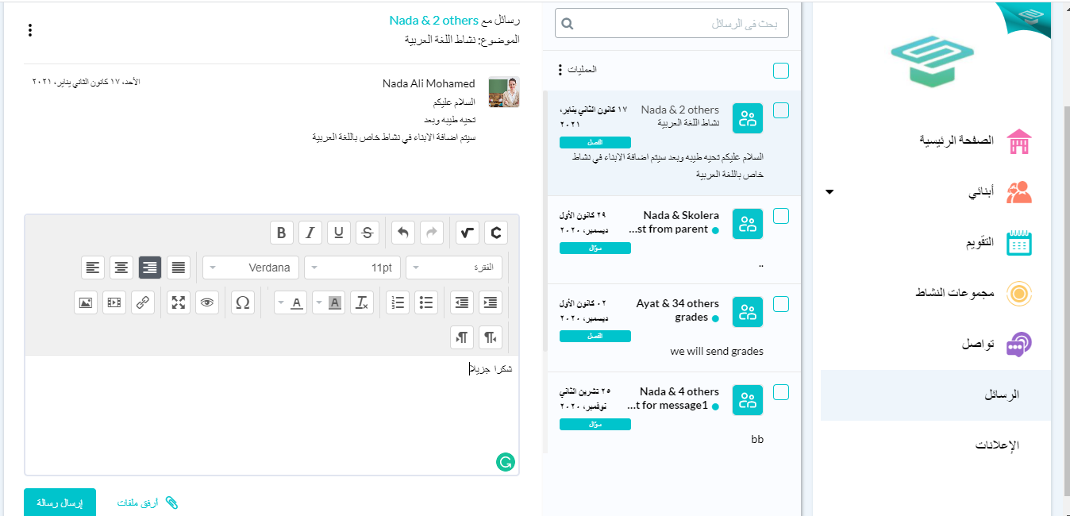Preview the message with eye icon
Screen dimensions: 1070x516
(207, 302)
